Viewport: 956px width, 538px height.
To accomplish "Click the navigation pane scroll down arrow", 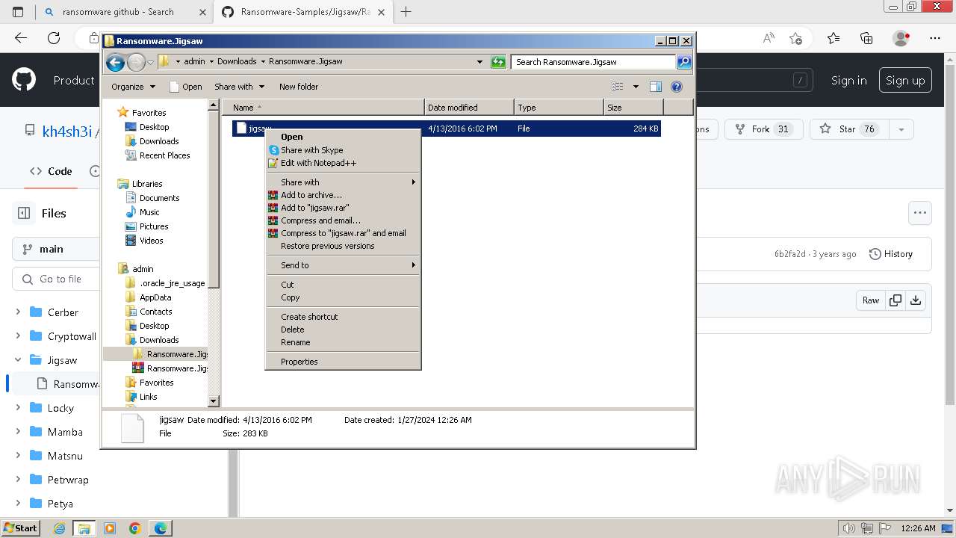I will point(213,401).
